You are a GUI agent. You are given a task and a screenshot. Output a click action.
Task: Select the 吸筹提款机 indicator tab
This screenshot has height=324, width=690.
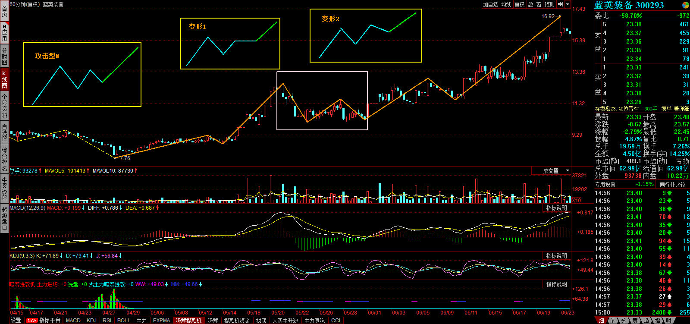click(x=188, y=320)
